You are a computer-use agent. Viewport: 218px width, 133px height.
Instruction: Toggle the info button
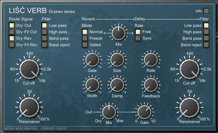tap(206, 11)
